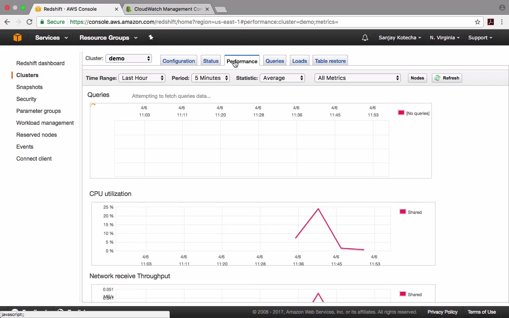Click the Nodes button

click(x=417, y=78)
